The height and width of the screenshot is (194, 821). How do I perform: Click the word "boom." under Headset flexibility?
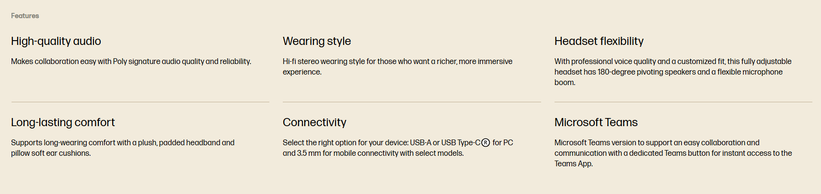tap(565, 82)
